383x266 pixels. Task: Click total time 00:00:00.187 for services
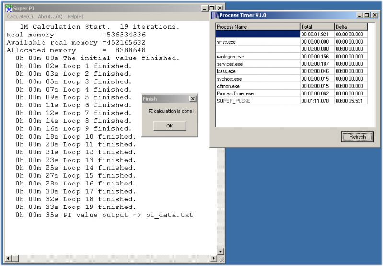pos(317,64)
